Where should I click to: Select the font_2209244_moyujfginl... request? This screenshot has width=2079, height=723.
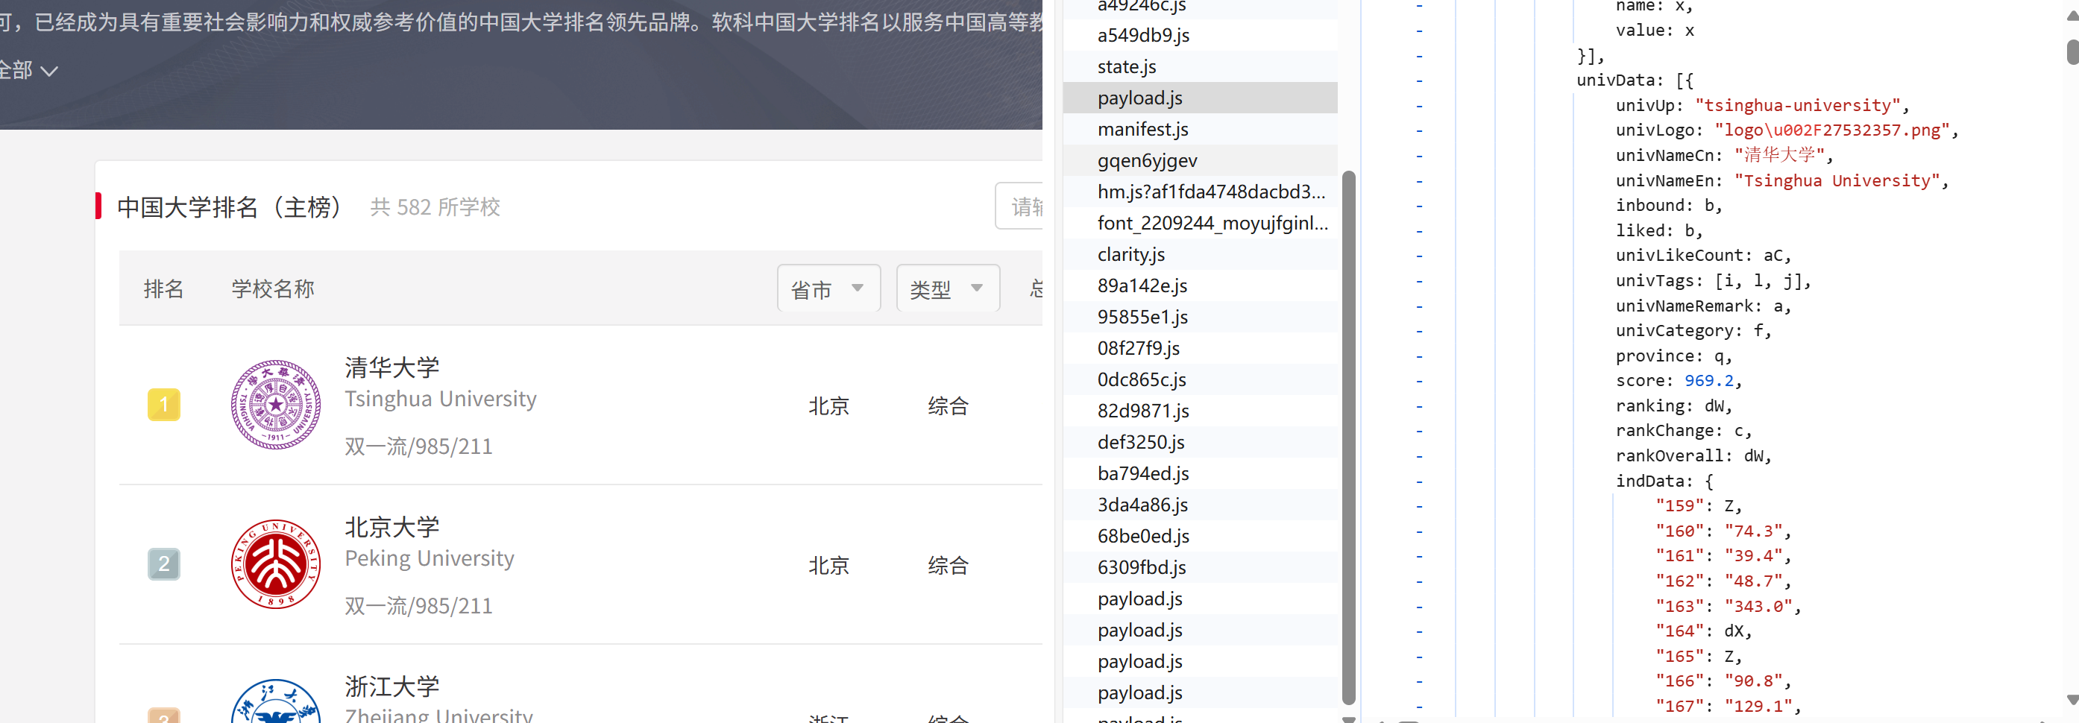point(1199,223)
